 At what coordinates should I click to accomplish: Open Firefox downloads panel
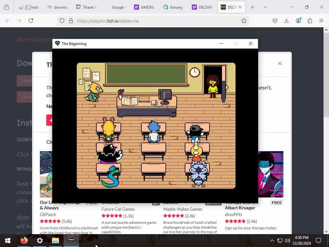tap(286, 21)
